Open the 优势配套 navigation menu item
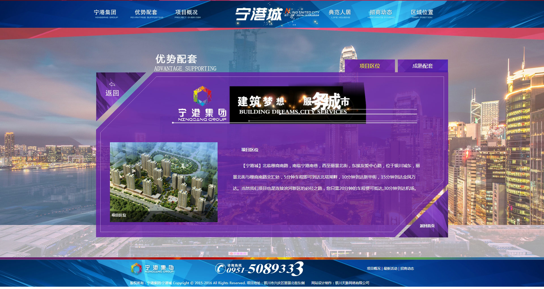 146,14
